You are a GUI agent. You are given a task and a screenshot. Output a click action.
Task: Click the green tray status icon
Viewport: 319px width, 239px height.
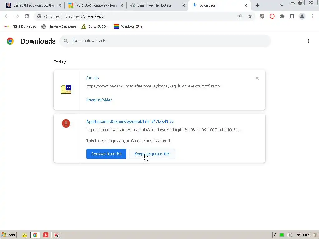coord(282,235)
